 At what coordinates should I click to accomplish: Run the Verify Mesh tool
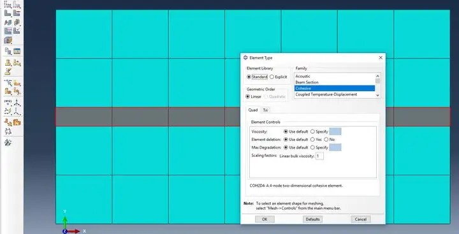point(17,31)
